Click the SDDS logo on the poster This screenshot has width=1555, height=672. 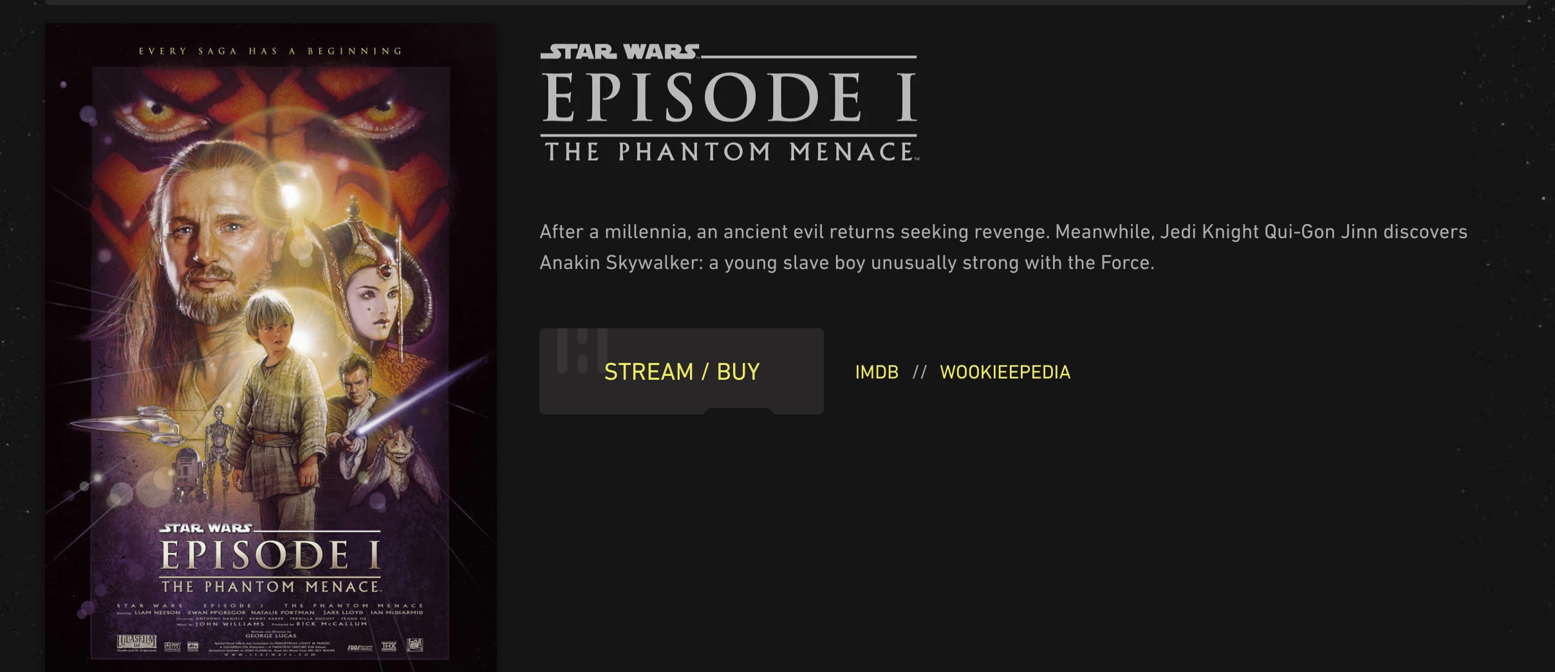(360, 648)
